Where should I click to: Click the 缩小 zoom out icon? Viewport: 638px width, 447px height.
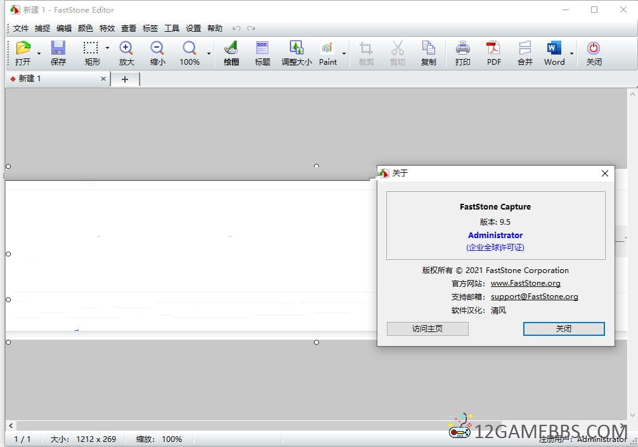157,48
